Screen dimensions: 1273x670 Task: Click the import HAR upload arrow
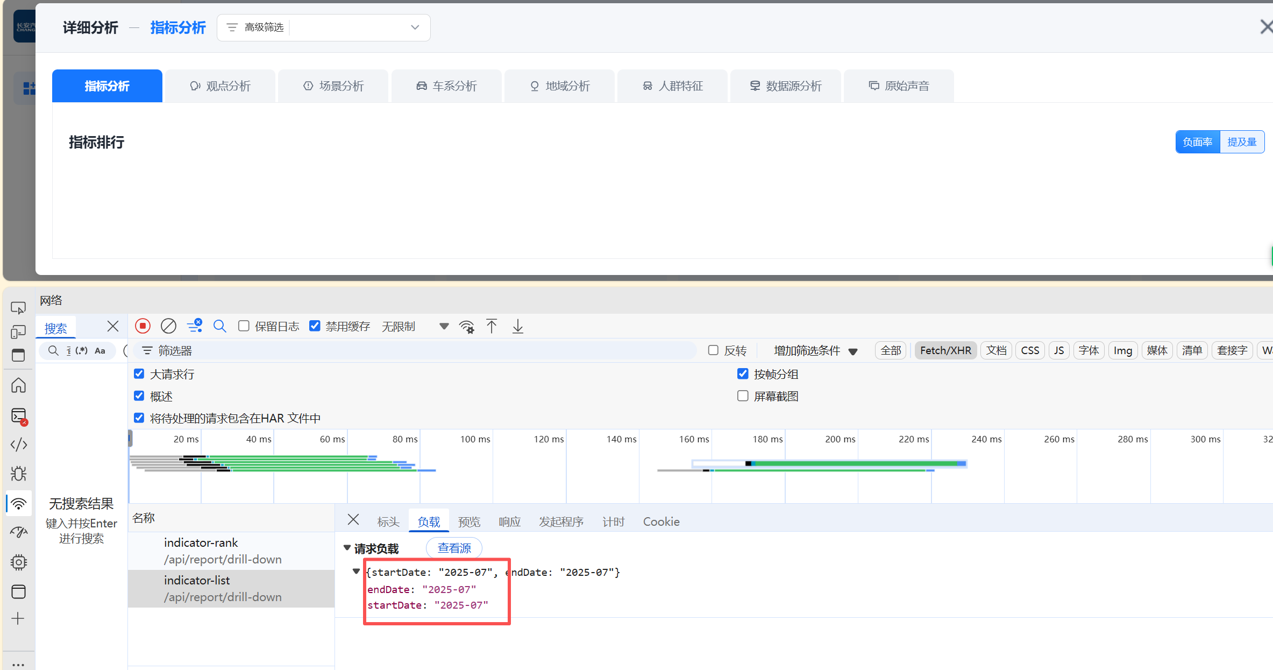[x=492, y=326]
